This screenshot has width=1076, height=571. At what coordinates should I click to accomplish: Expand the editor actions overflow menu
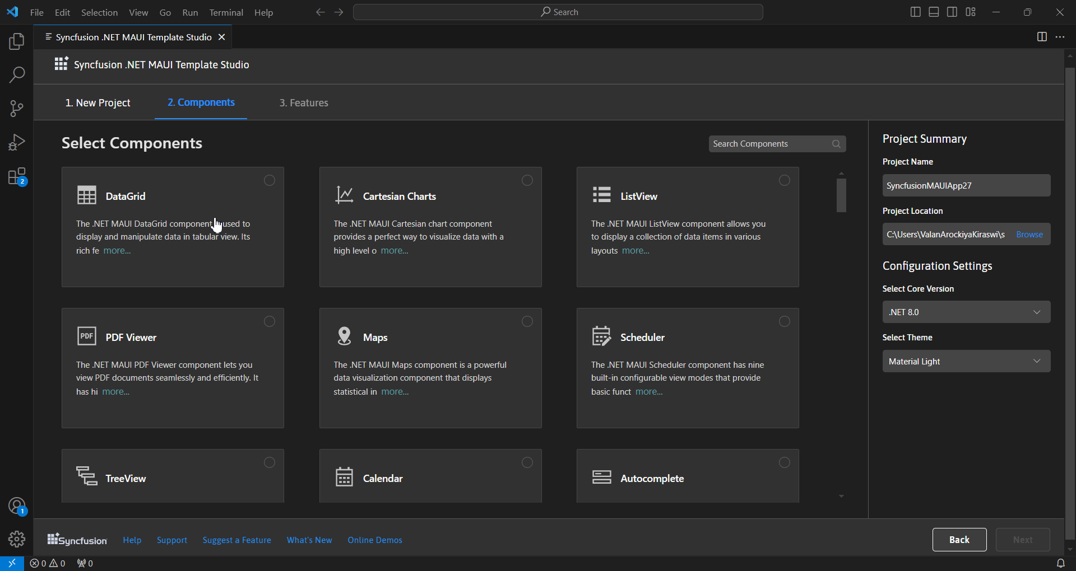[1060, 37]
